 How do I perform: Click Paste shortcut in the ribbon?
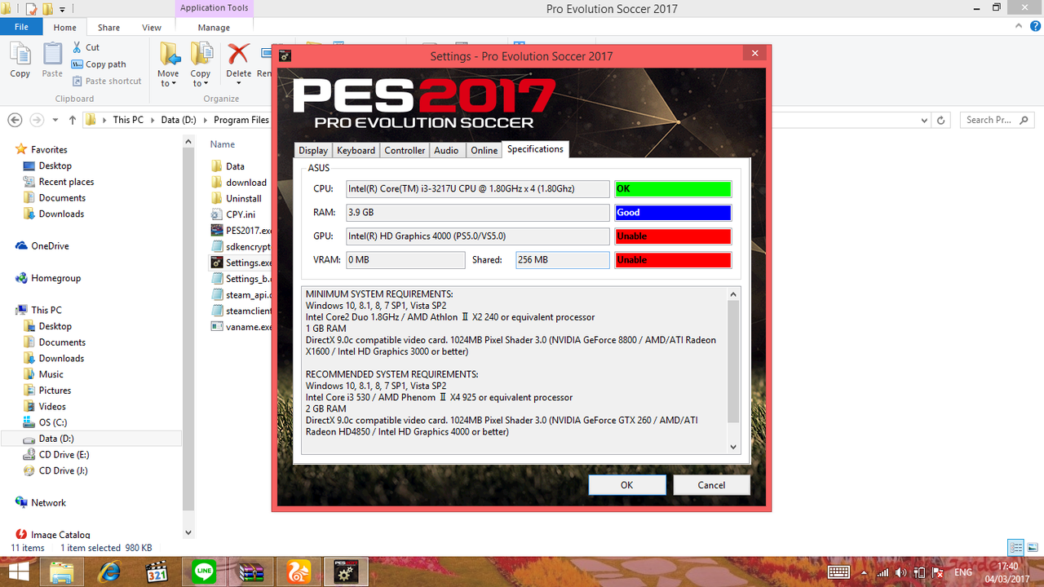[106, 81]
